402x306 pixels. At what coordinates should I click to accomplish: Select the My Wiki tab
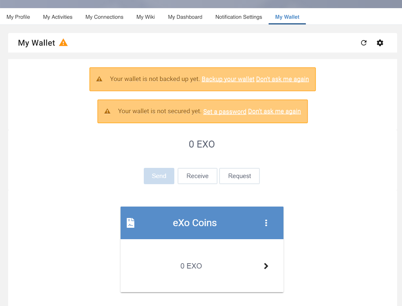pos(146,17)
